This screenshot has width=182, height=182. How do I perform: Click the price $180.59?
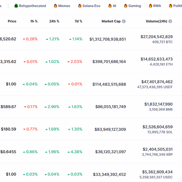pyautogui.click(x=8, y=129)
